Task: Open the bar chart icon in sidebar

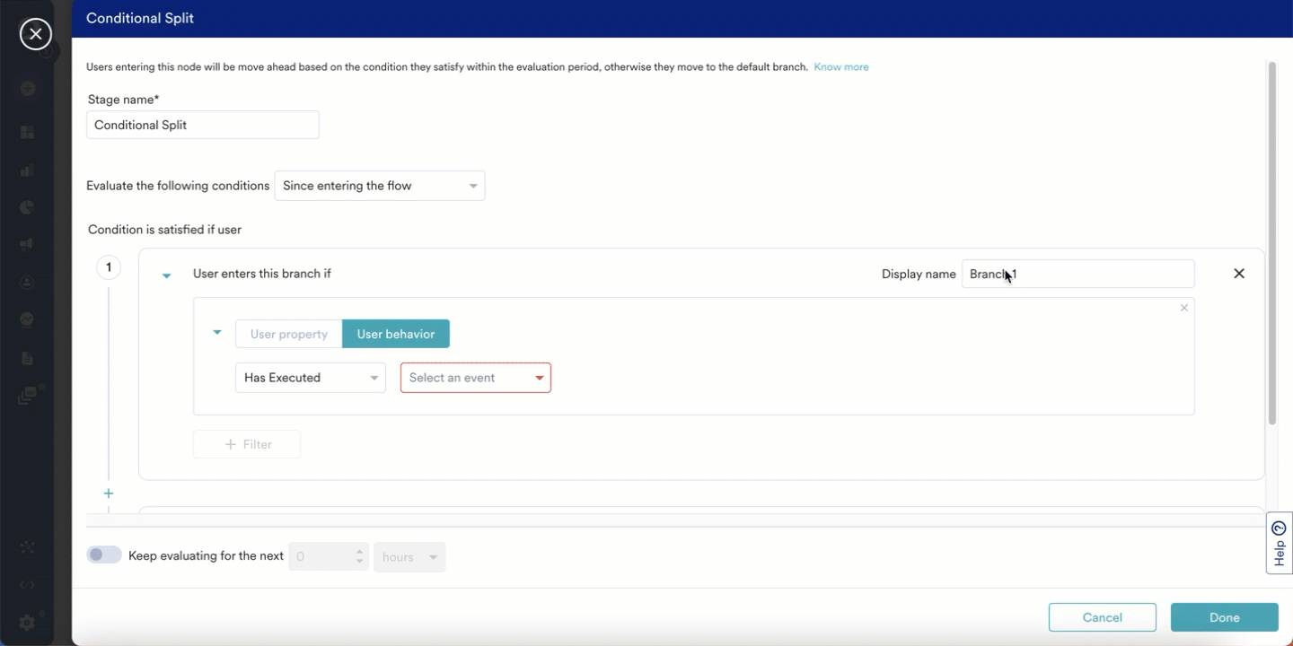Action: pyautogui.click(x=27, y=170)
